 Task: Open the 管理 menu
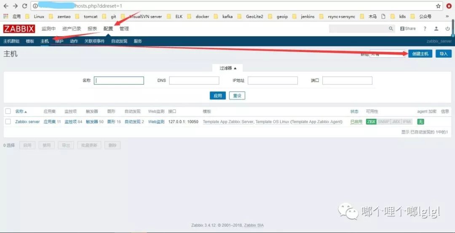pos(124,29)
